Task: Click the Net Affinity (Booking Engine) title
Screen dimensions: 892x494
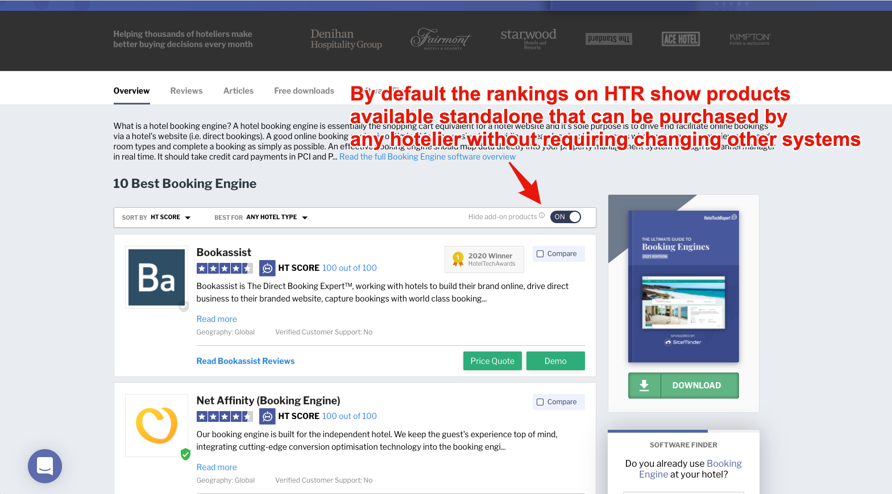Action: point(268,401)
